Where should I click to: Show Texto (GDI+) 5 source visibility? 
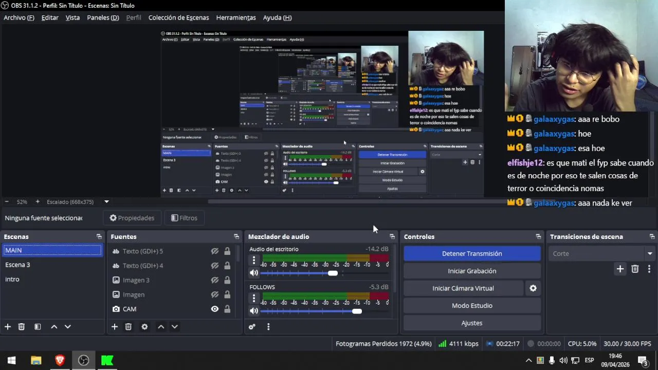(x=215, y=251)
